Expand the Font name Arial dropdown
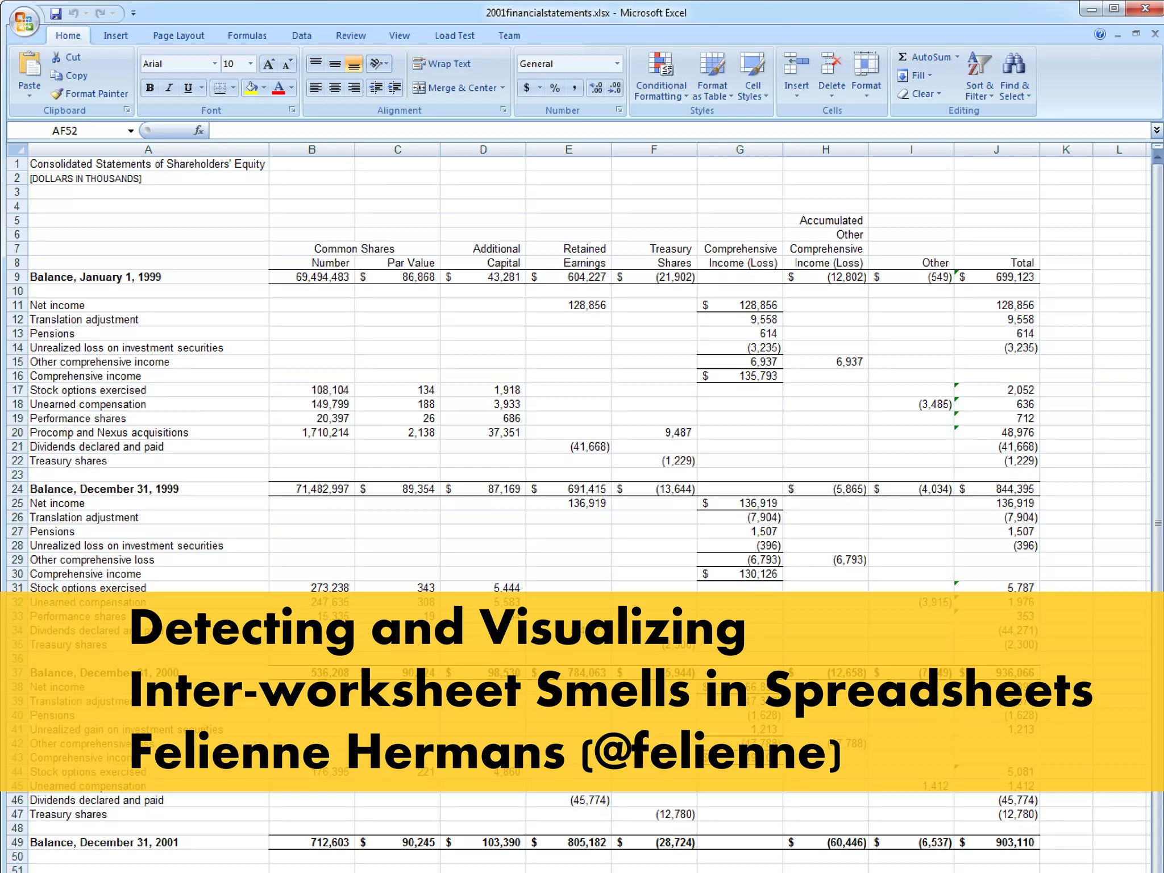Screen dimensions: 1164x873 click(x=214, y=64)
